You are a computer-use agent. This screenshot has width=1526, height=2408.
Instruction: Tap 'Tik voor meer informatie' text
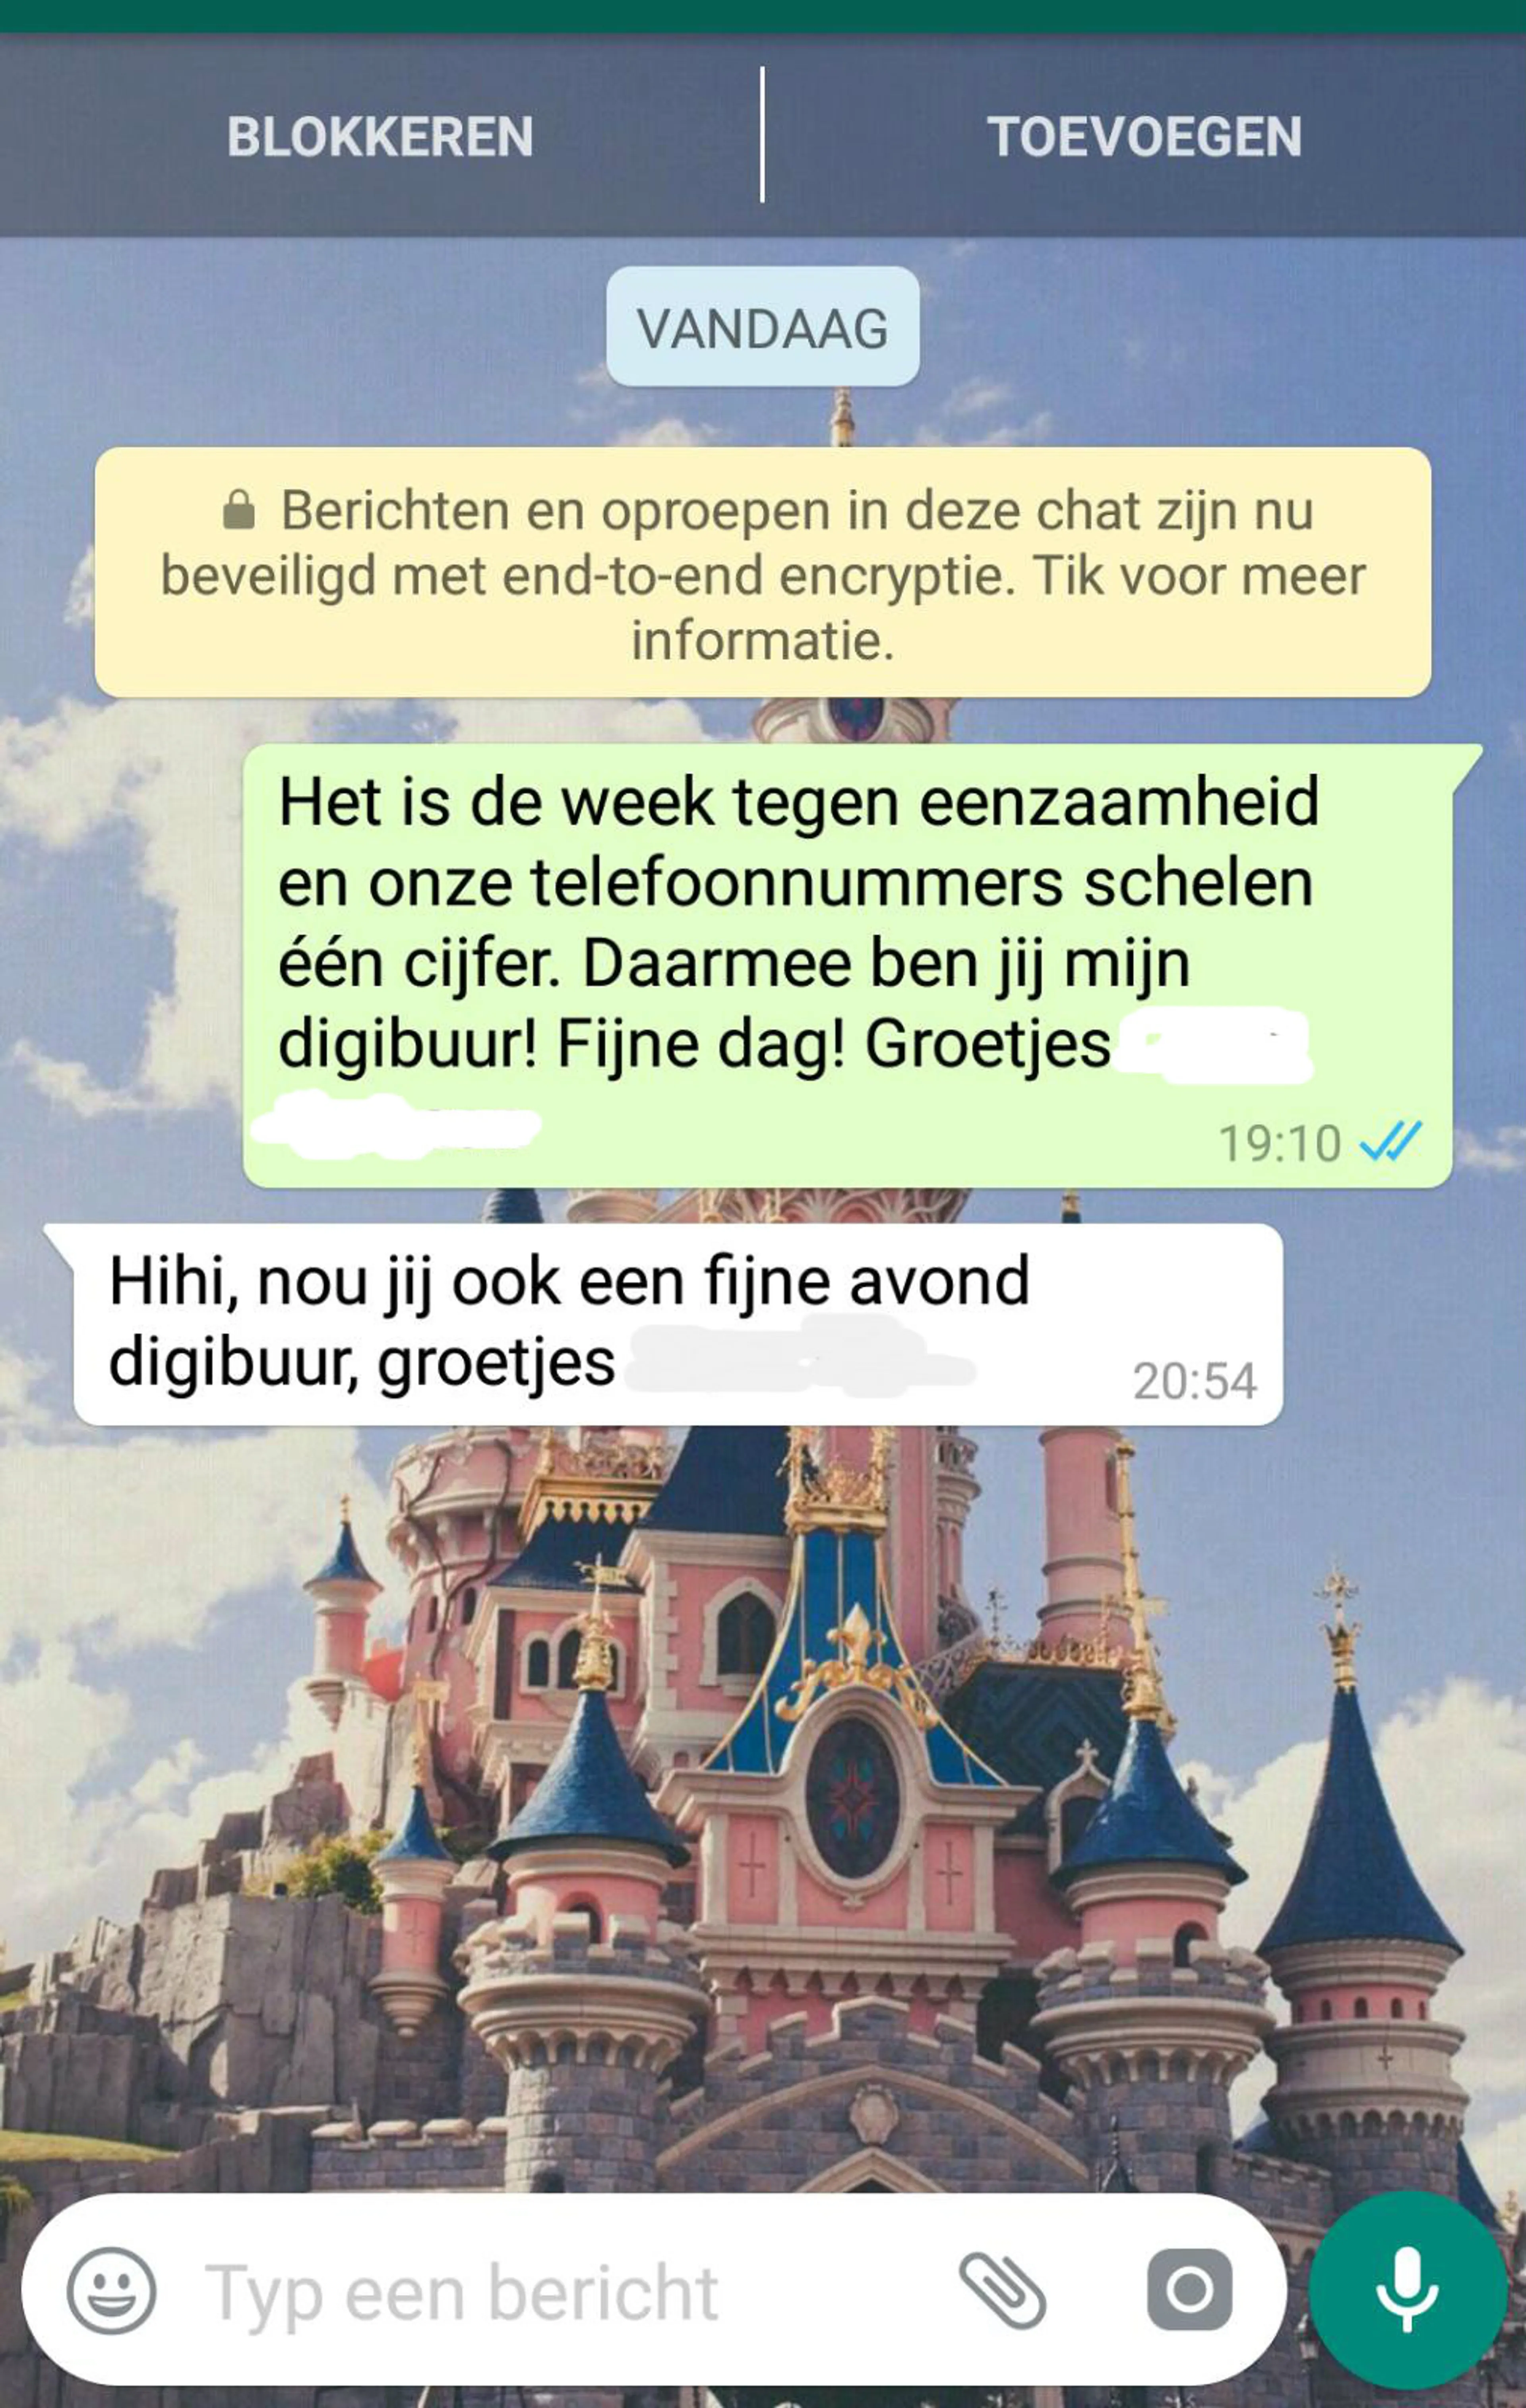[998, 608]
